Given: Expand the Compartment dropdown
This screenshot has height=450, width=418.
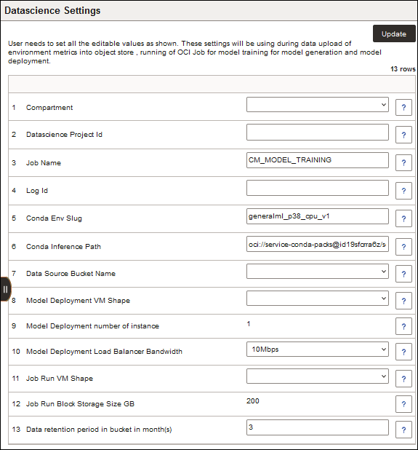Looking at the screenshot, I should pyautogui.click(x=318, y=104).
